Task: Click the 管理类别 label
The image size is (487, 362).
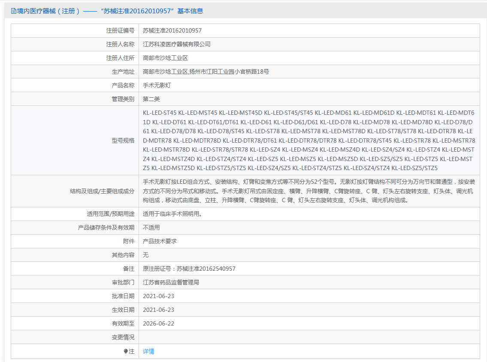Action: pyautogui.click(x=123, y=99)
